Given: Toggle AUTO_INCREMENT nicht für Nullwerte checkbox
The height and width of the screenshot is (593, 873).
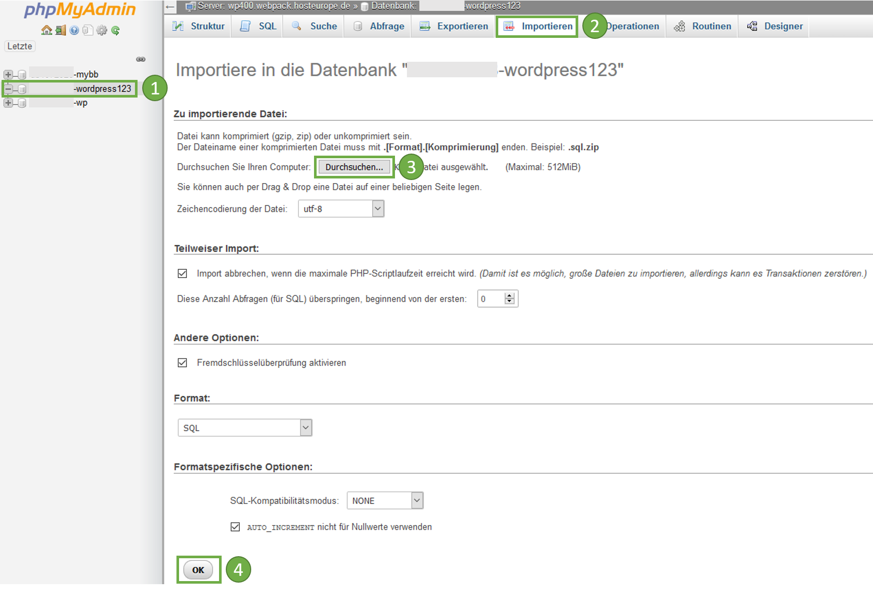Looking at the screenshot, I should pyautogui.click(x=235, y=527).
